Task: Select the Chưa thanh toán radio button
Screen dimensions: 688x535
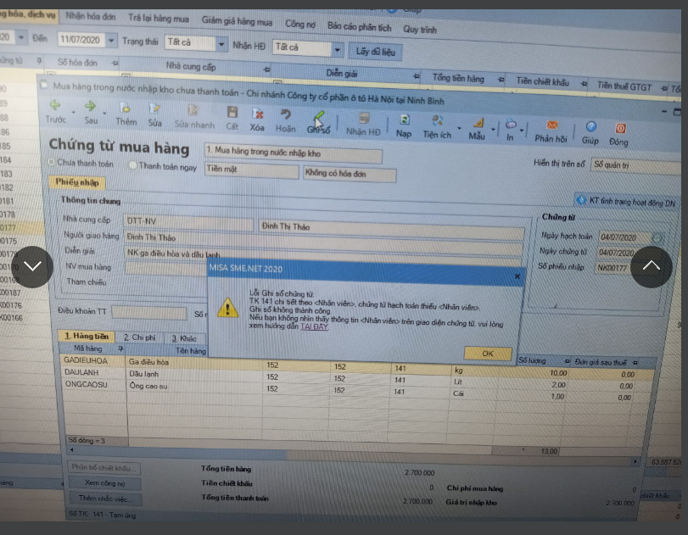Action: point(52,162)
